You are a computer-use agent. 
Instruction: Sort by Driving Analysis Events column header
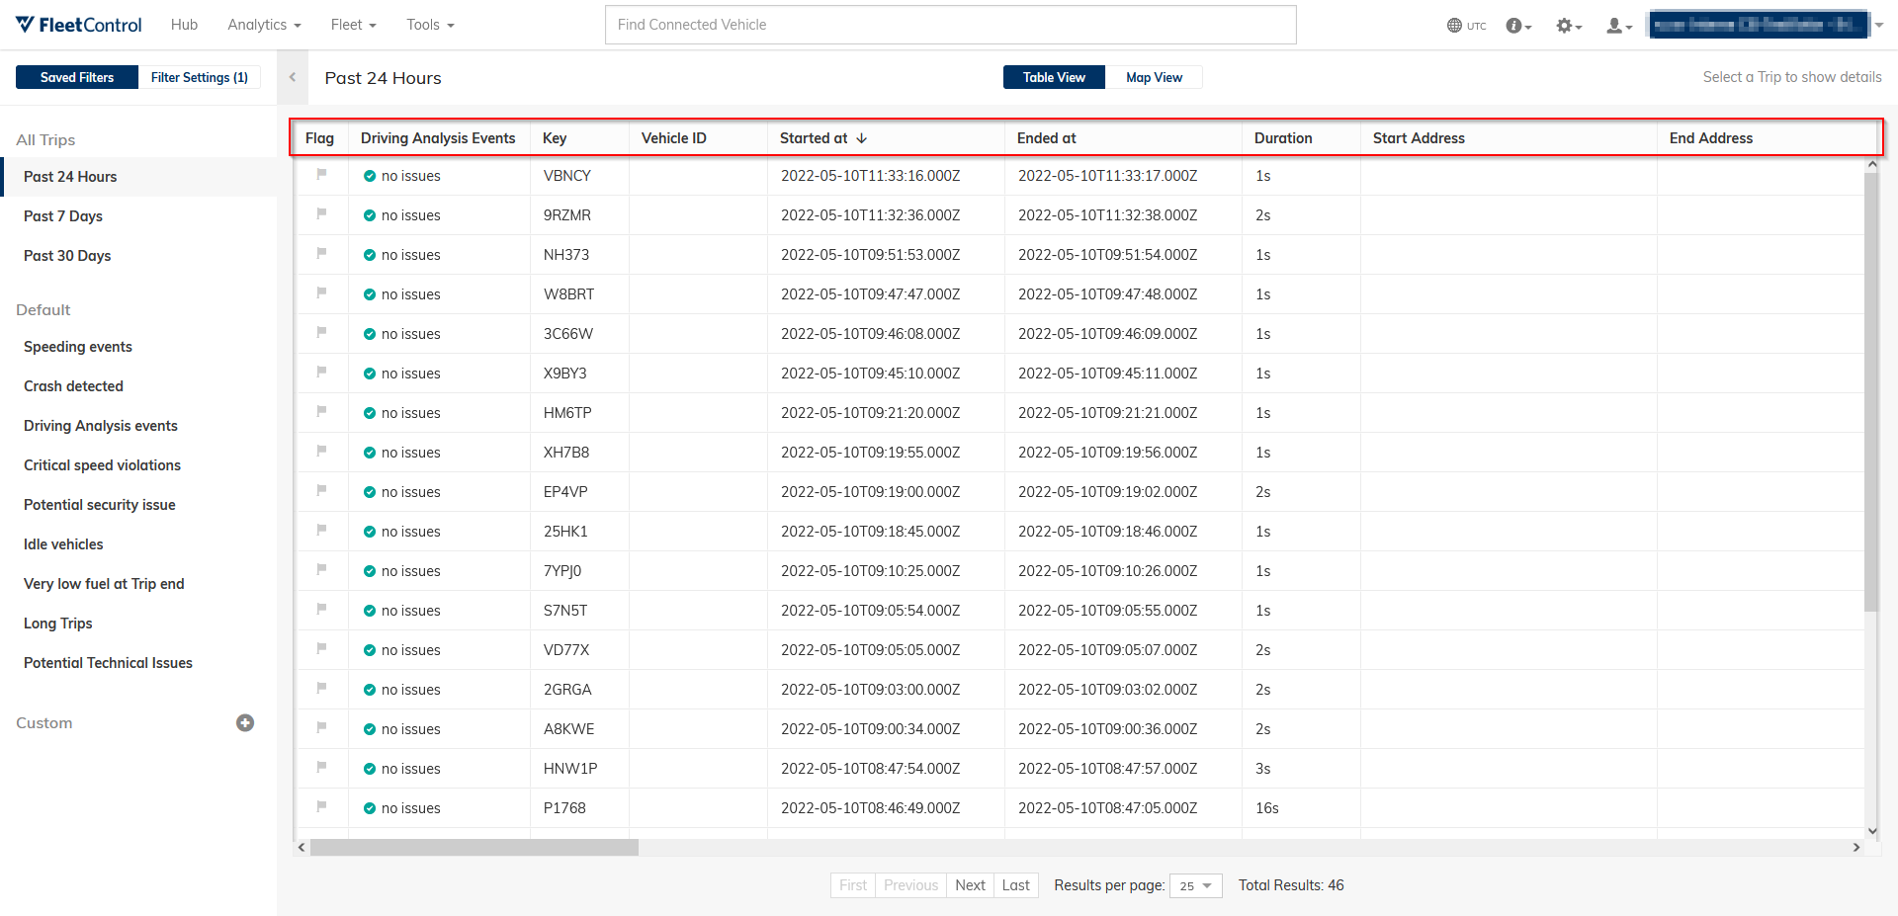point(438,138)
